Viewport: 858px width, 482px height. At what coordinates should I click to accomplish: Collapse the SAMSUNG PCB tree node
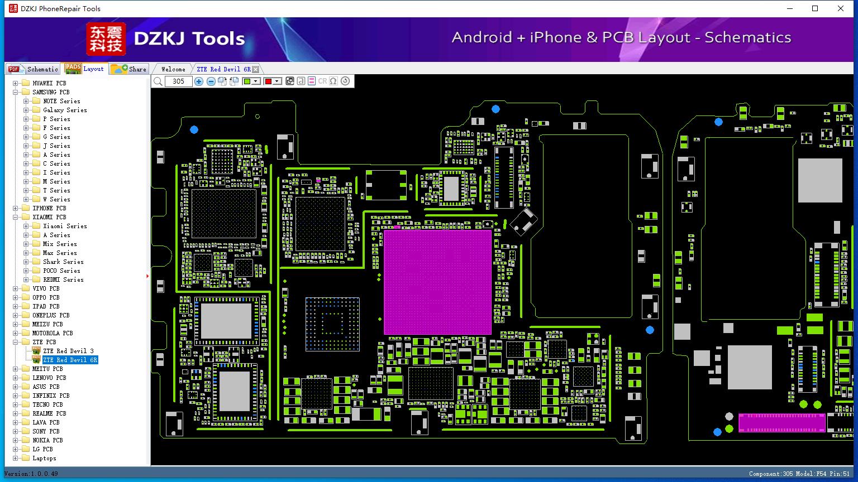pos(15,92)
